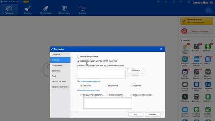Launch the Большие файлы utility
Screen dimensions: 215x121
pos(185,87)
